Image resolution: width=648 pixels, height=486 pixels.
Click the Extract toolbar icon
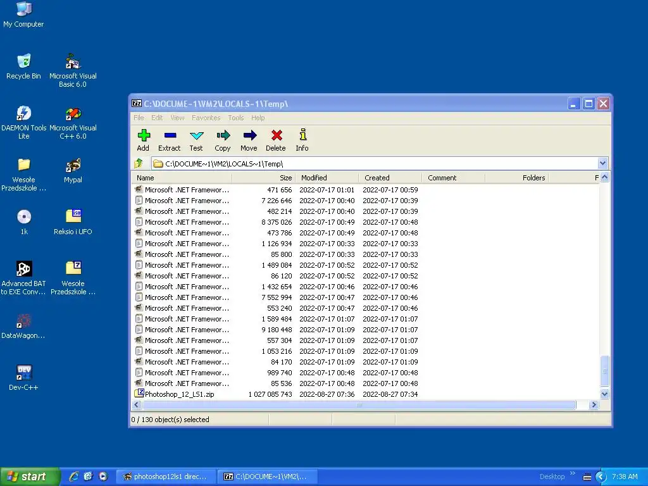pos(170,140)
